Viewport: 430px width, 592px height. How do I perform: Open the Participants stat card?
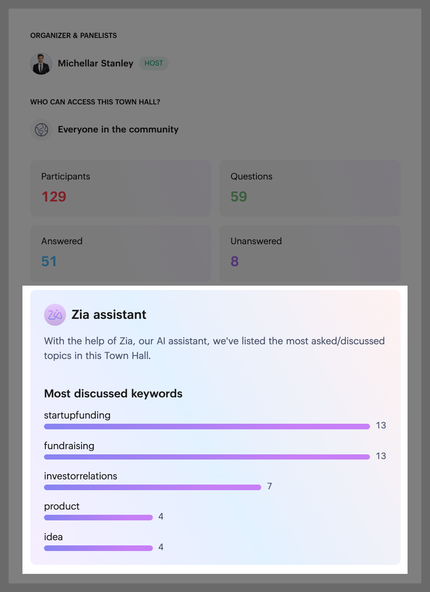click(x=121, y=189)
